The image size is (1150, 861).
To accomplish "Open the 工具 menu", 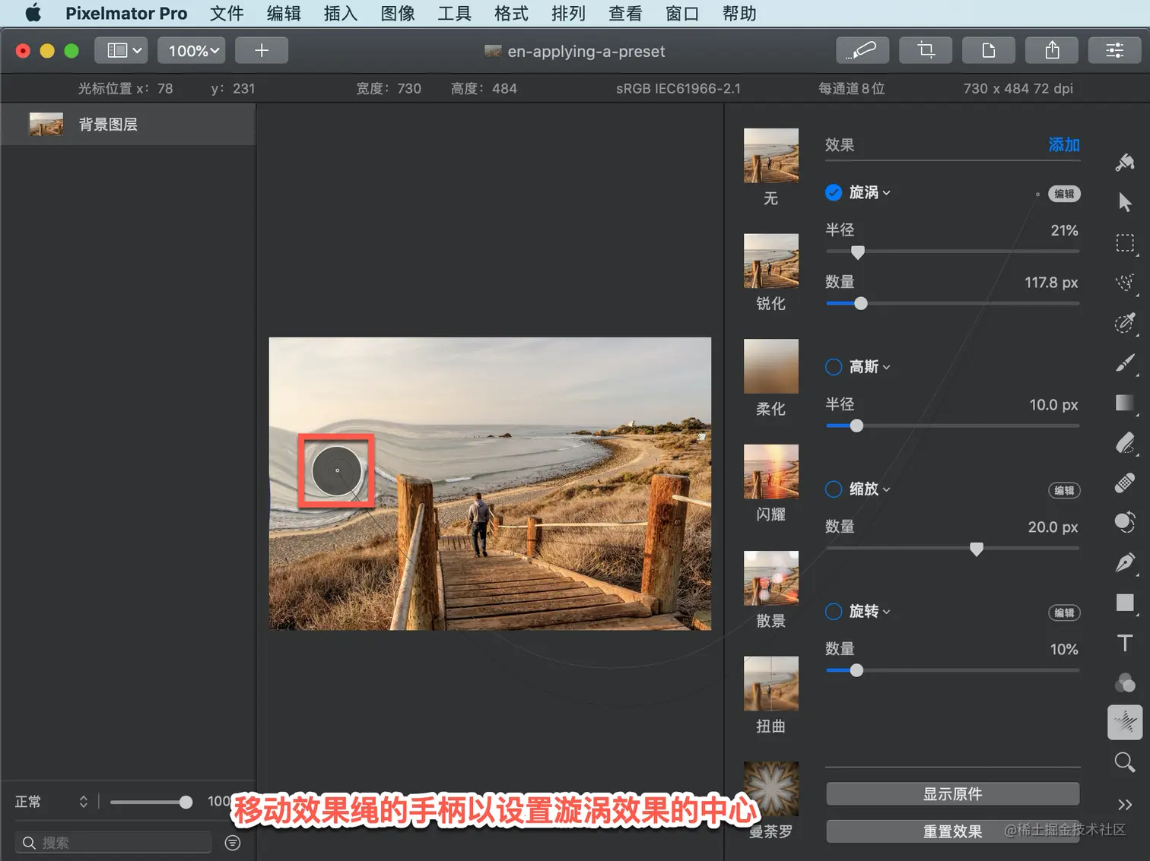I will click(x=455, y=13).
